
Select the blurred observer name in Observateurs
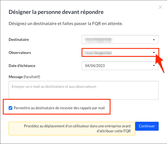click(x=98, y=53)
